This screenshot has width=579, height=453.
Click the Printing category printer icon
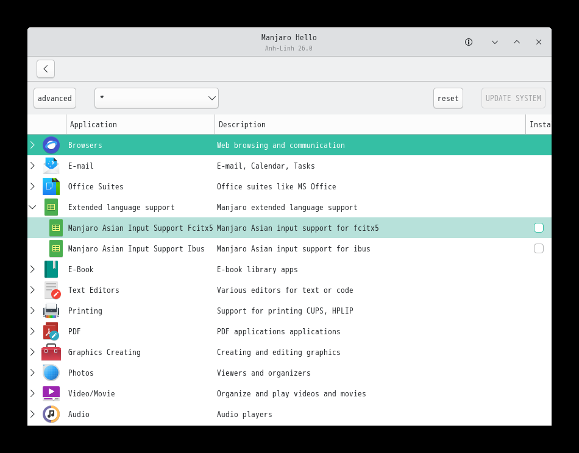(51, 311)
